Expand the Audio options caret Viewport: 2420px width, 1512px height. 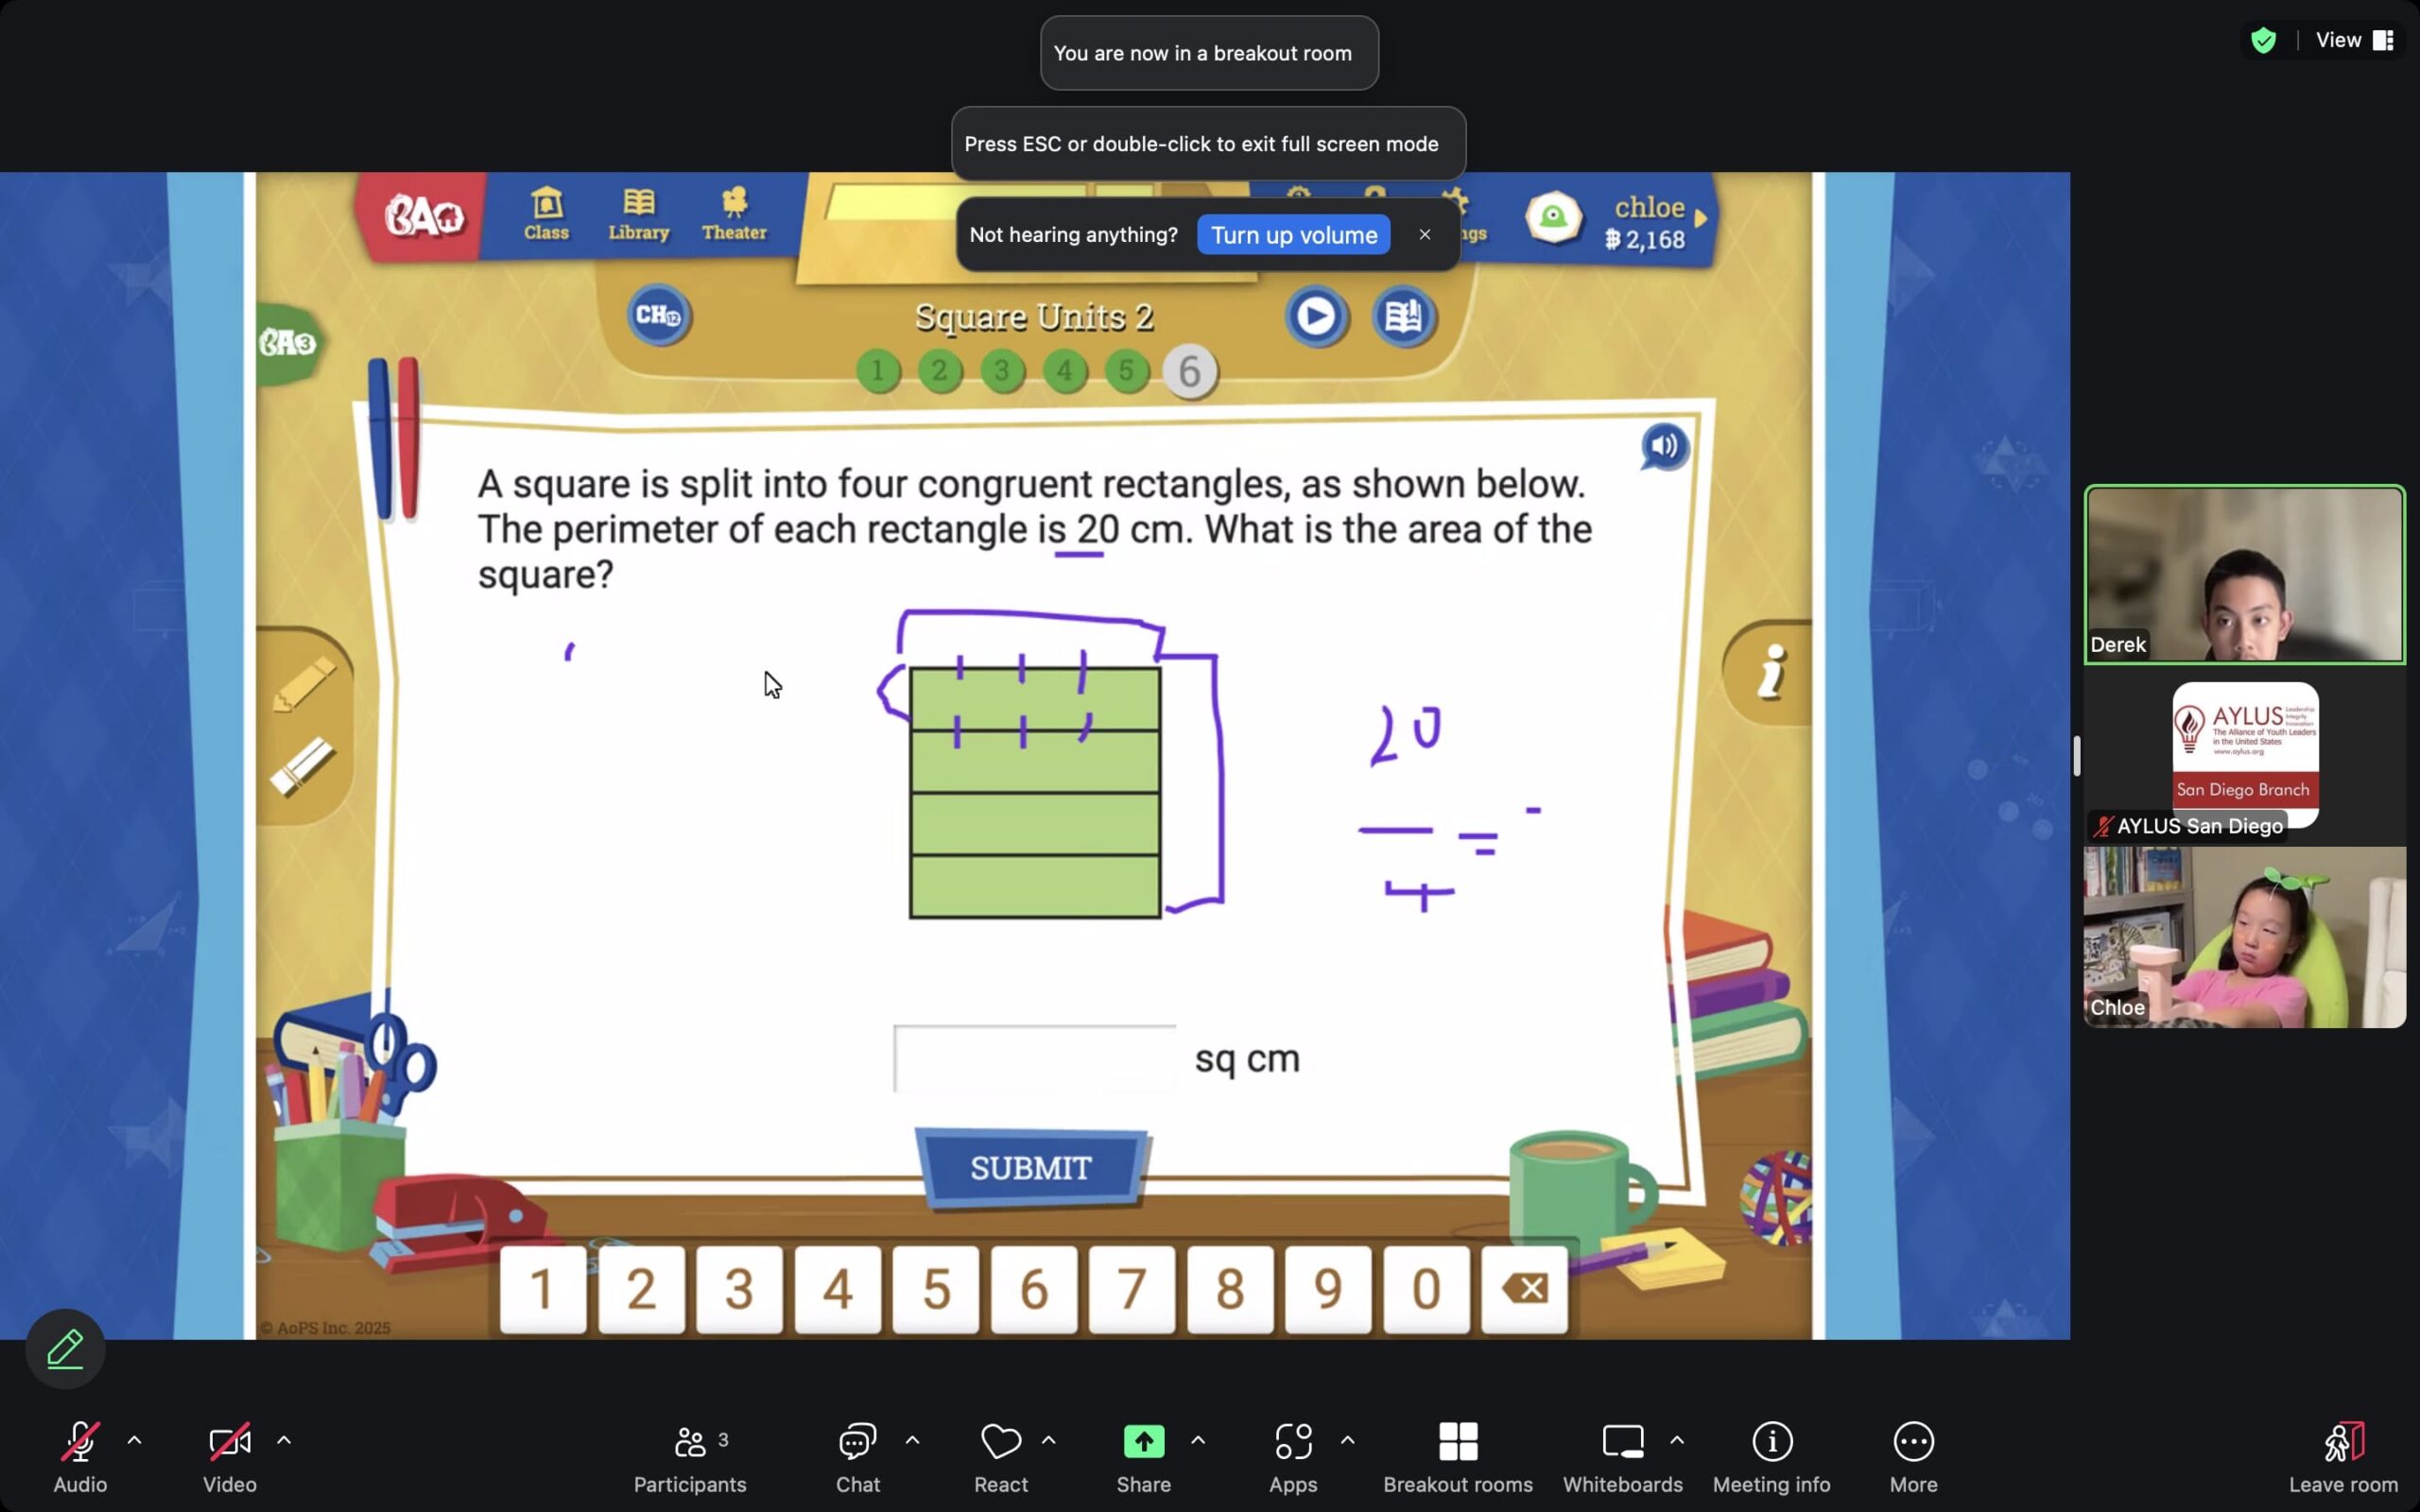[x=134, y=1440]
